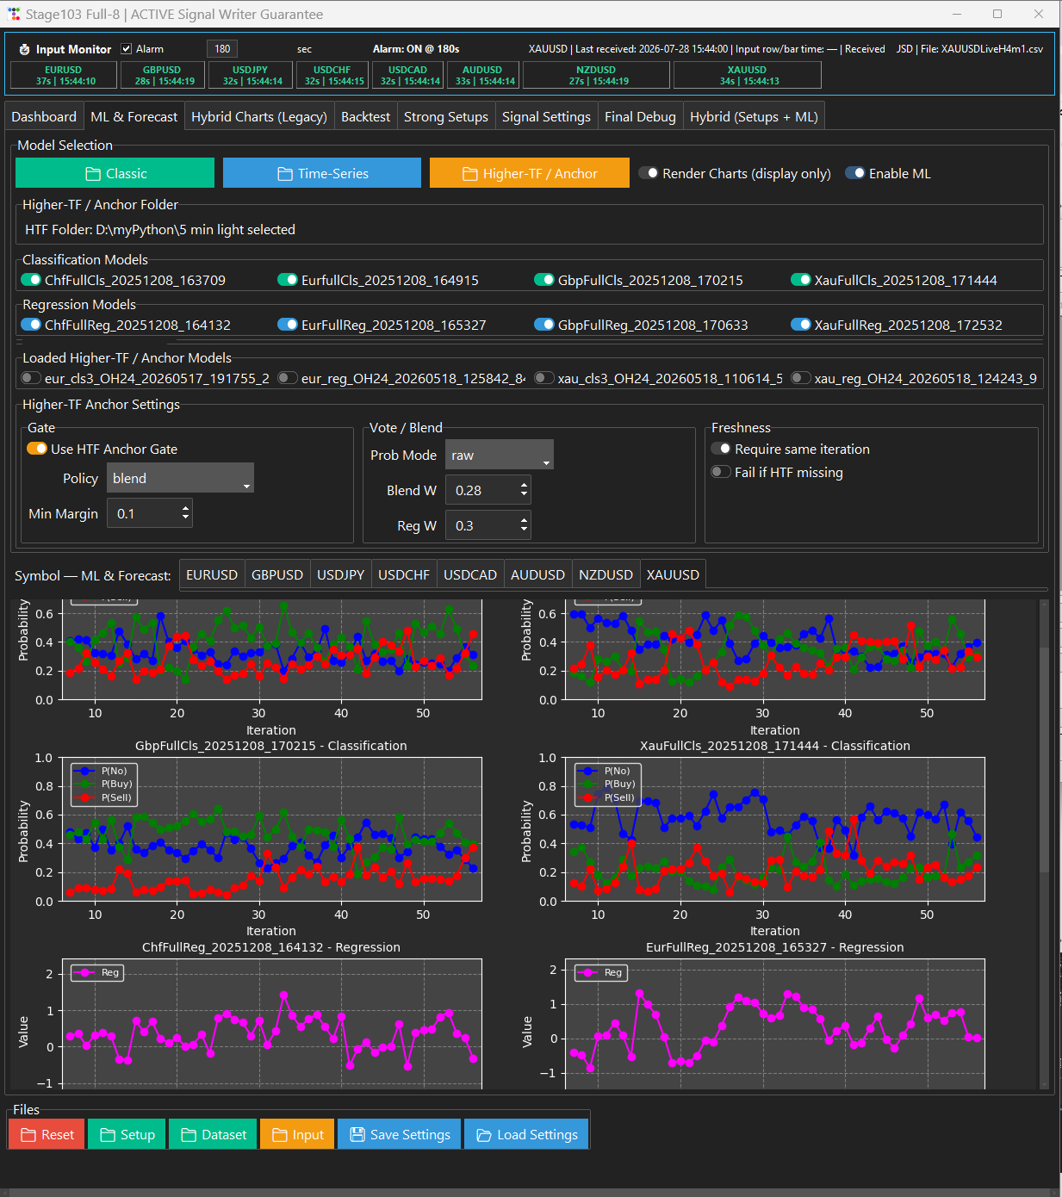Enable xau_reg_OH24 anchor model switch
The height and width of the screenshot is (1197, 1062).
pos(801,378)
